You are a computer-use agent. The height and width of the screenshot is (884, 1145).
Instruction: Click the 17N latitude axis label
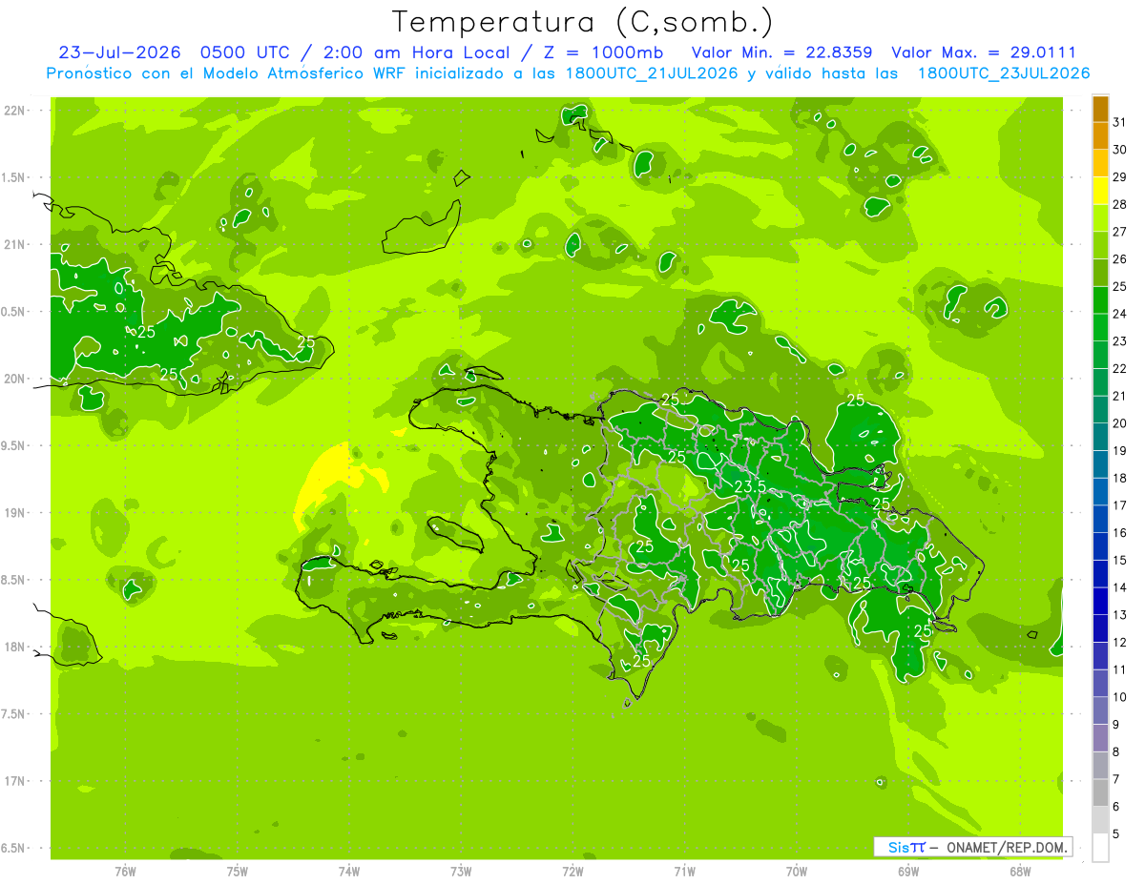16,781
